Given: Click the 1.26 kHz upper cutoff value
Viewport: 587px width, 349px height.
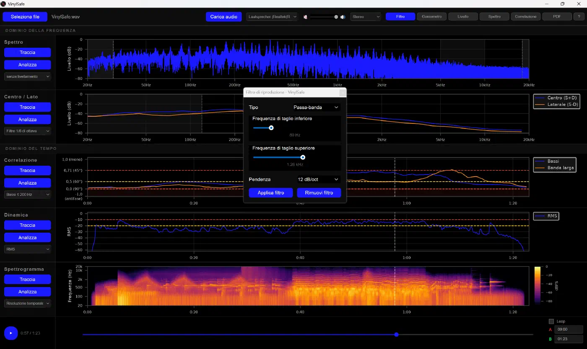Looking at the screenshot, I should click(x=295, y=164).
